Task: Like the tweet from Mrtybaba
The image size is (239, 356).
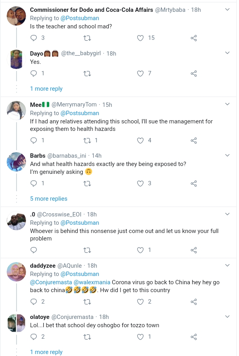Action: point(140,38)
